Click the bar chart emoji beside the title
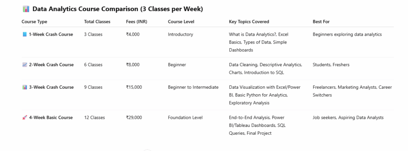The image size is (408, 151). tap(26, 9)
